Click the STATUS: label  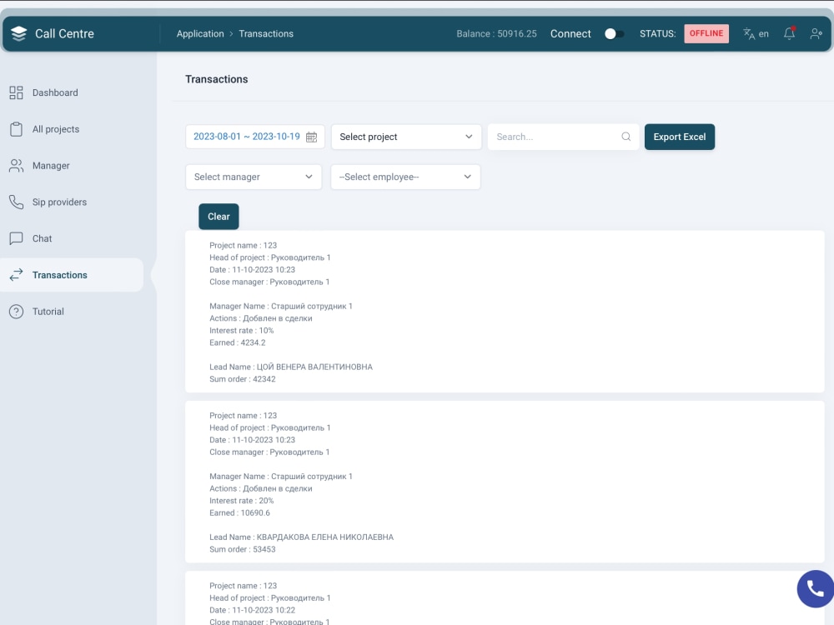click(x=657, y=33)
